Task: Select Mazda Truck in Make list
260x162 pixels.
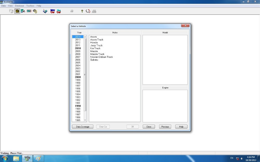Action: (x=97, y=54)
